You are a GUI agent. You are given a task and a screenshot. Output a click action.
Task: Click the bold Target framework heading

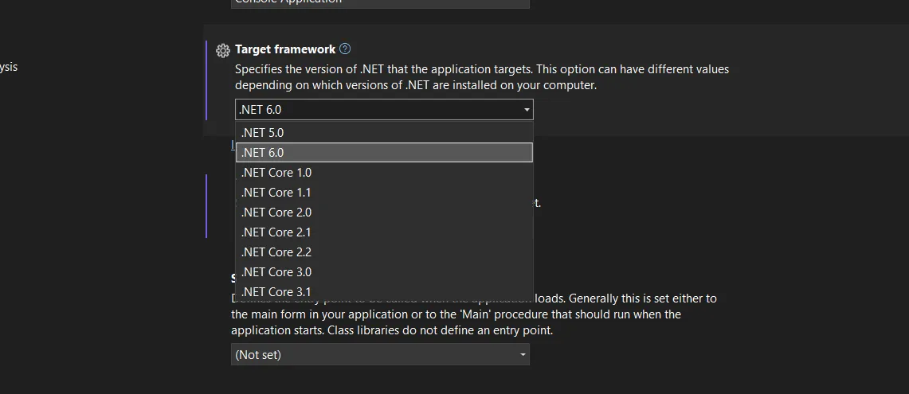click(285, 49)
